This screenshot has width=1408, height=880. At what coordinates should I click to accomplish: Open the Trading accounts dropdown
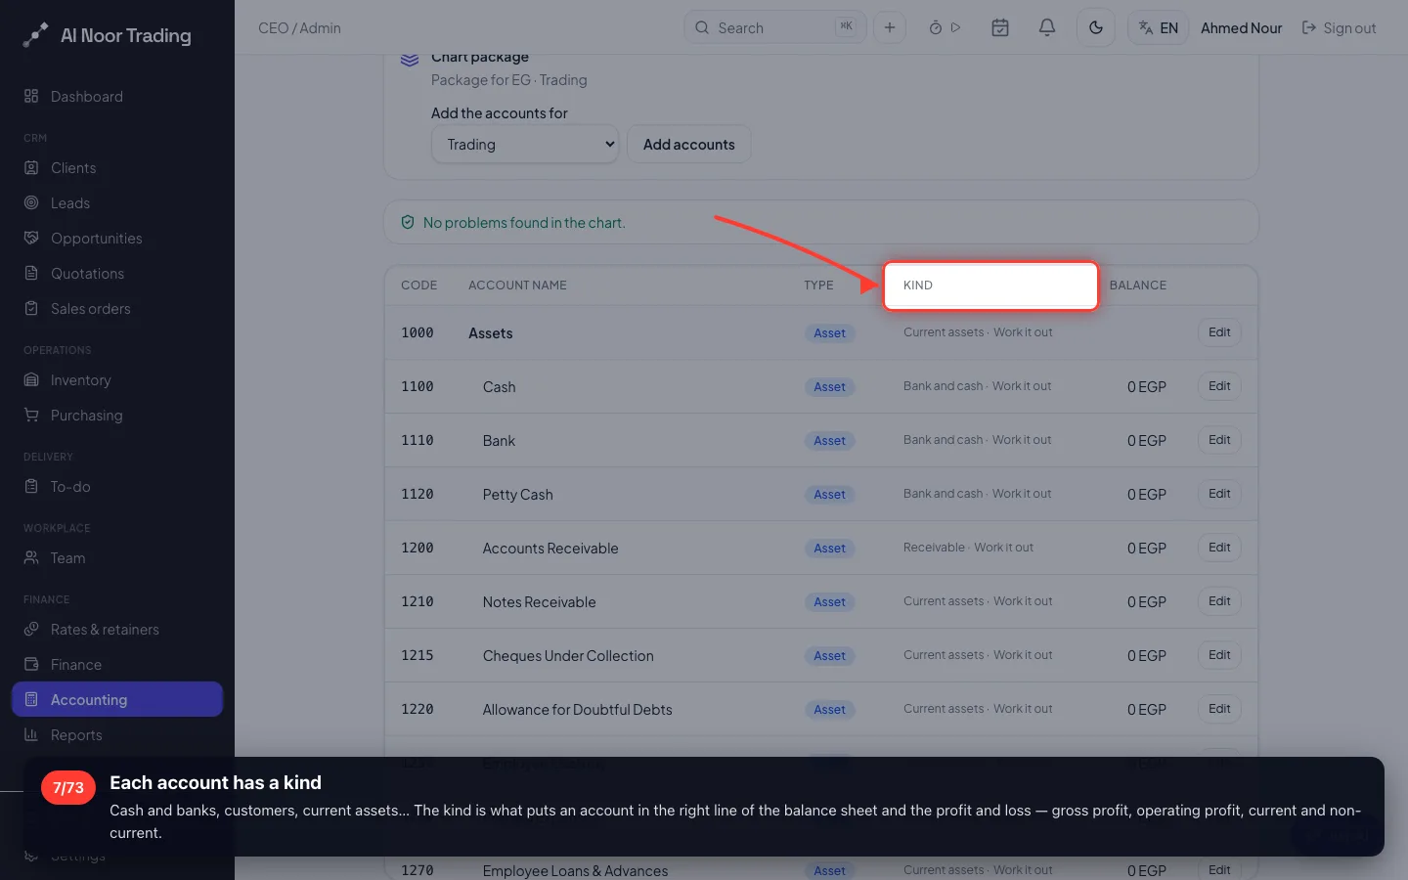click(x=525, y=144)
